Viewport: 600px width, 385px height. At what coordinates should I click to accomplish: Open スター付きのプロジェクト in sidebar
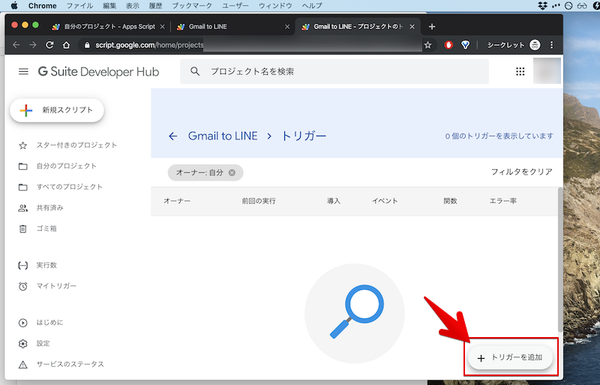[x=76, y=145]
